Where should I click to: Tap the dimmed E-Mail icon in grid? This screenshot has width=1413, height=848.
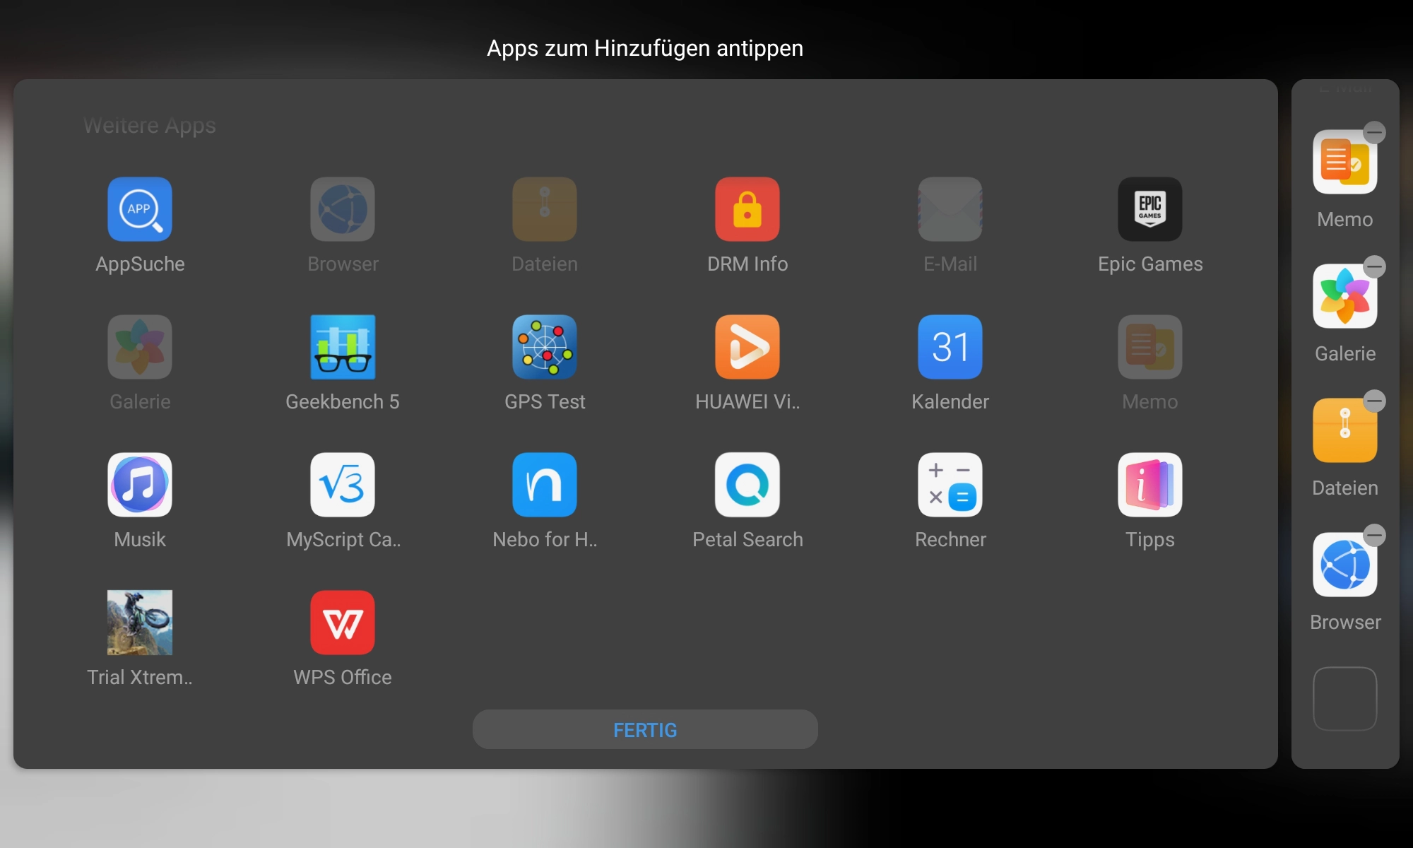950,209
